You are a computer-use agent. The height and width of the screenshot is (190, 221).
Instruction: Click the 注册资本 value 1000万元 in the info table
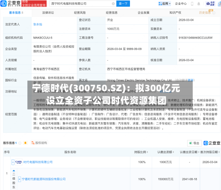pos(113,29)
